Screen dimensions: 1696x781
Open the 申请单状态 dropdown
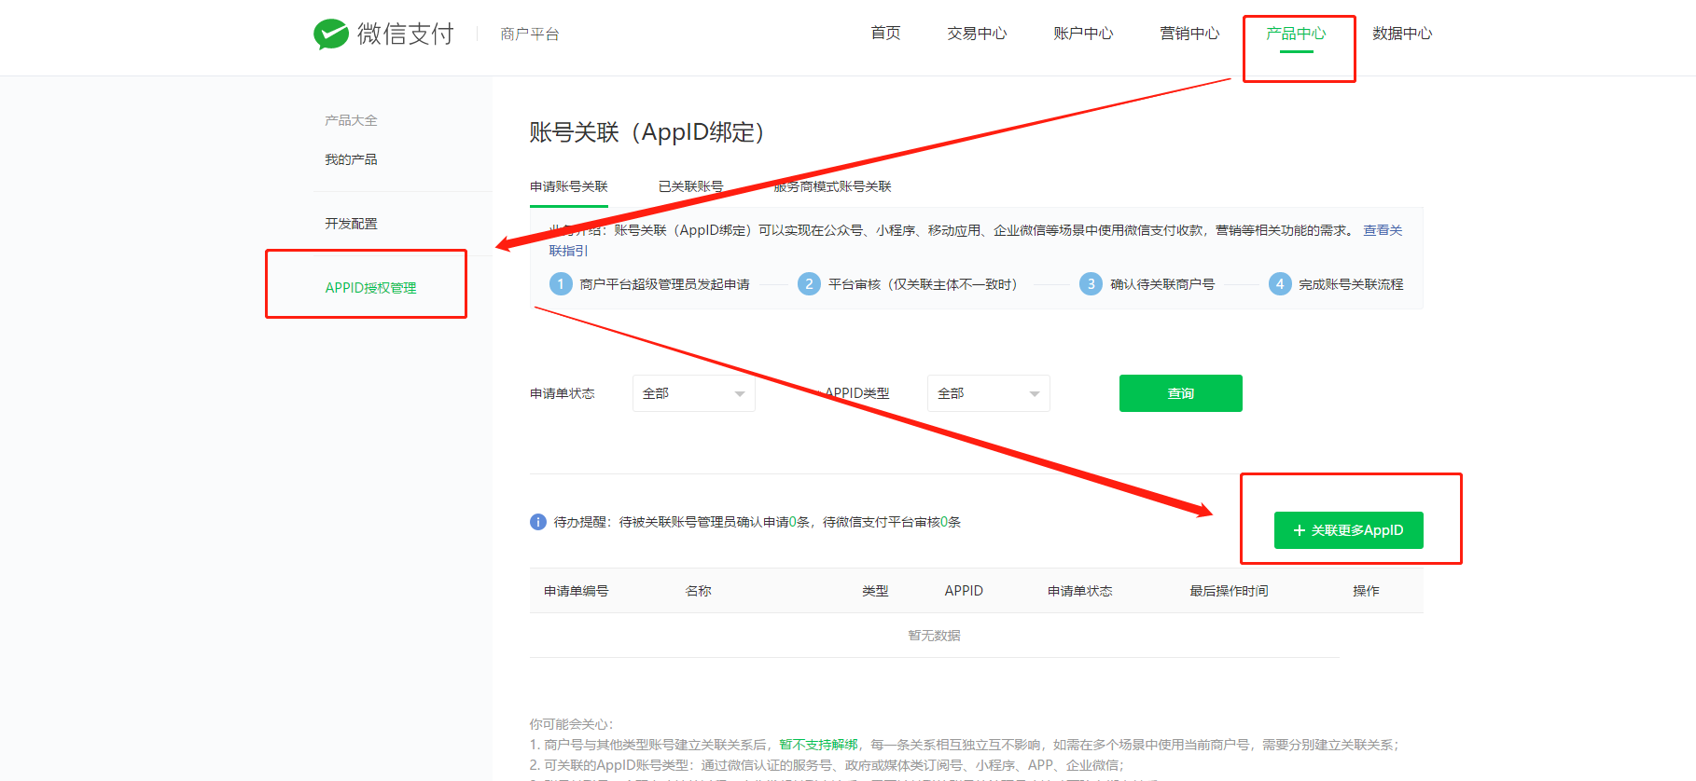tap(694, 393)
